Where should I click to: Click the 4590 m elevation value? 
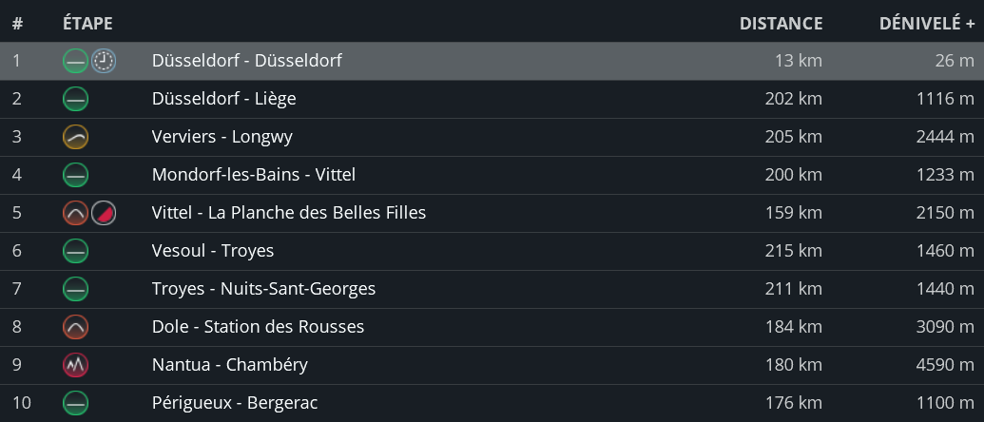(947, 365)
